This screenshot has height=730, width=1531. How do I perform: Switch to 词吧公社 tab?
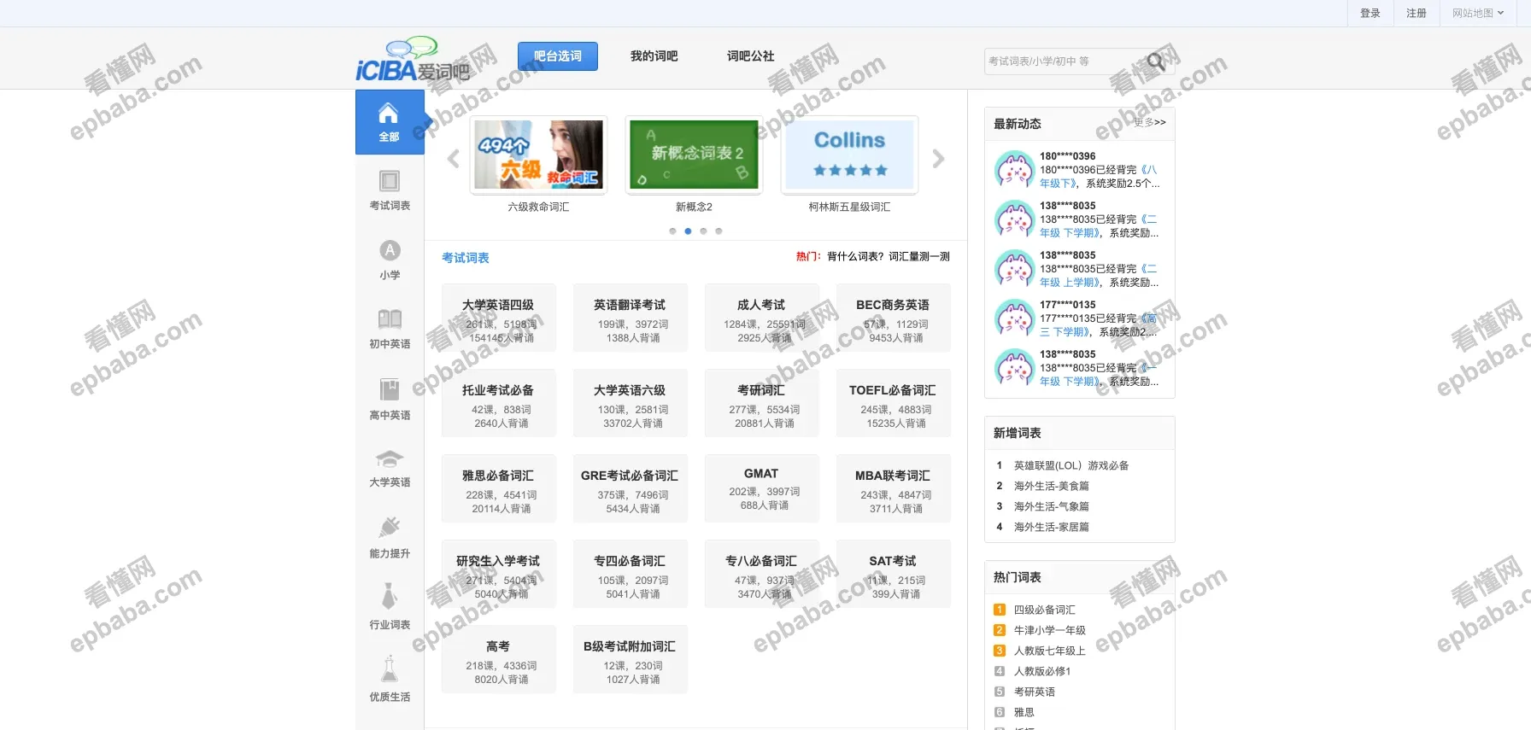click(751, 56)
